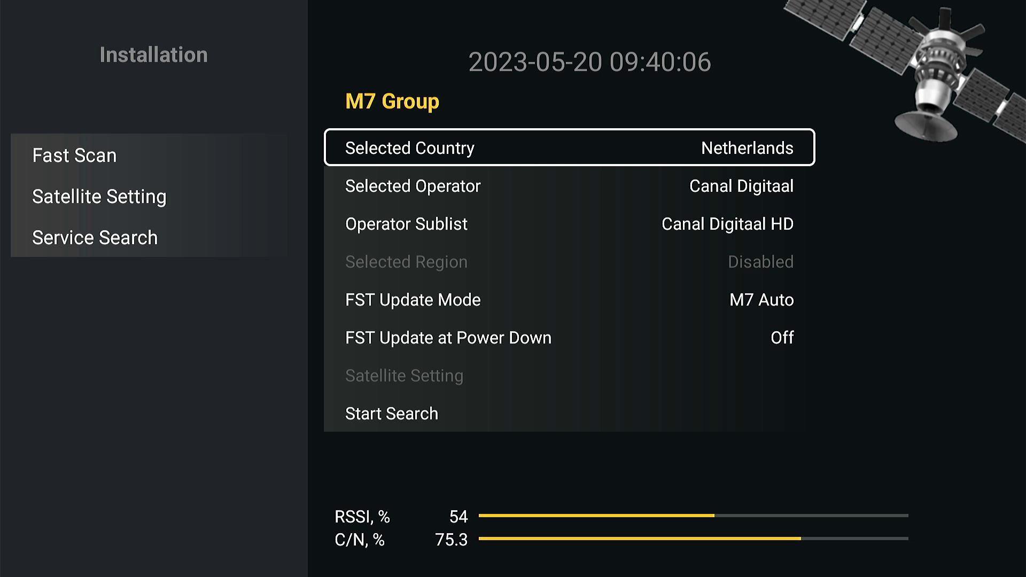The width and height of the screenshot is (1026, 577).
Task: Click the RSSI value 54
Action: (458, 517)
